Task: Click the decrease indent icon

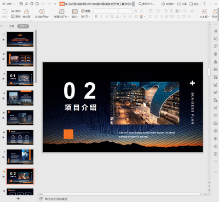Action: pos(166,11)
